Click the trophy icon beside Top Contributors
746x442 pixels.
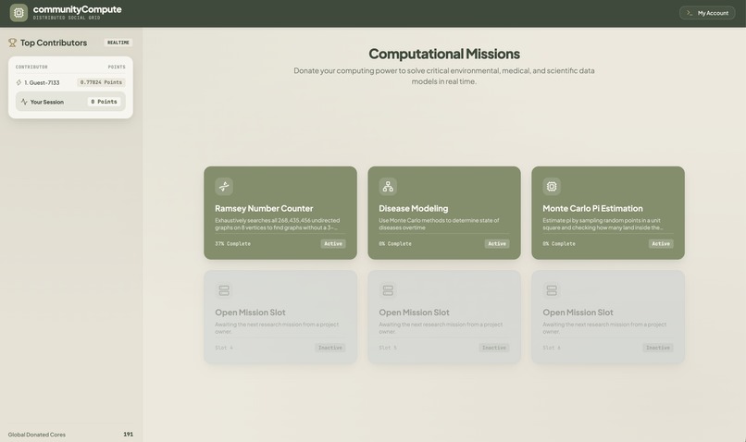coord(12,43)
